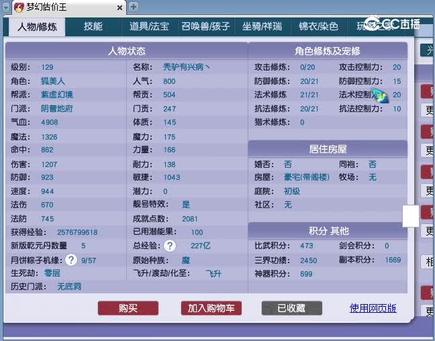Click the 攻击修炼 value 0/20
This screenshot has height=341, width=435.
tap(307, 67)
